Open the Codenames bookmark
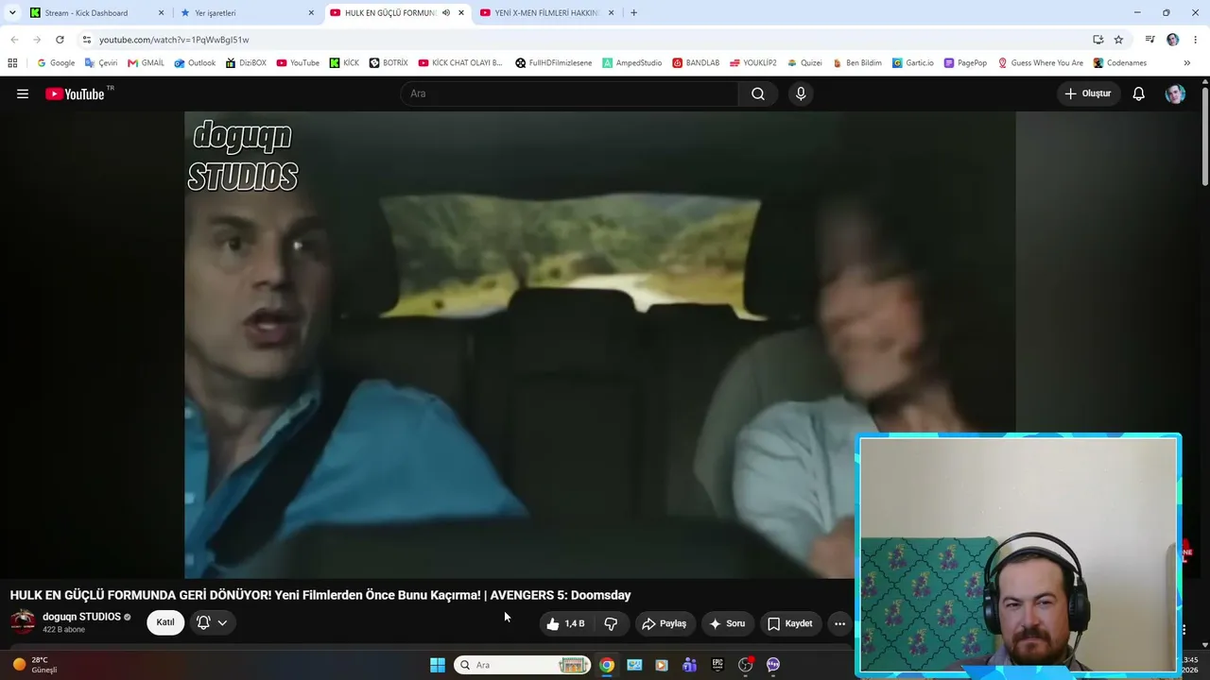 tap(1120, 63)
